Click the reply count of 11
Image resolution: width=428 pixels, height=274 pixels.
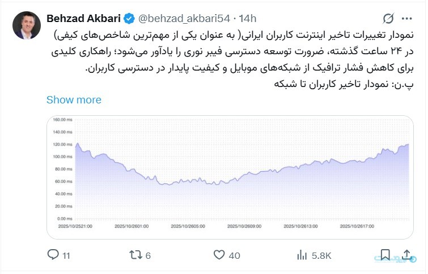pos(66,255)
